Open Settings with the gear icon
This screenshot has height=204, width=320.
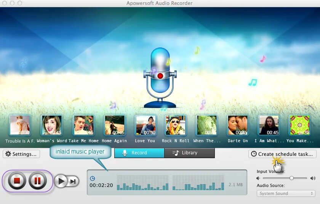21,154
